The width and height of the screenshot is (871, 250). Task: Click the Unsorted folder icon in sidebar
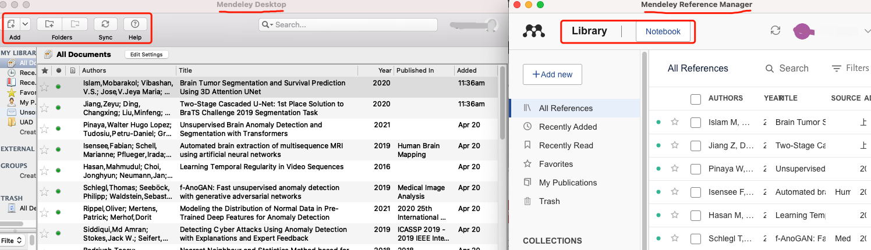(12, 112)
